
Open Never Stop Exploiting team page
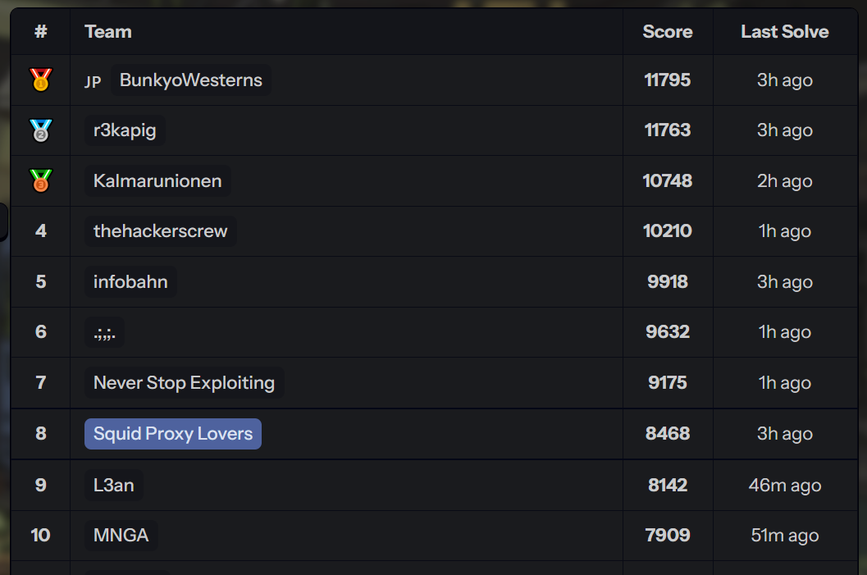[x=184, y=382]
